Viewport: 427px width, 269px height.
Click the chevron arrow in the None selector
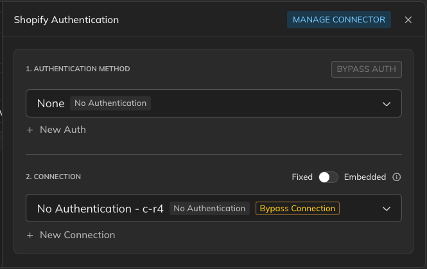387,103
